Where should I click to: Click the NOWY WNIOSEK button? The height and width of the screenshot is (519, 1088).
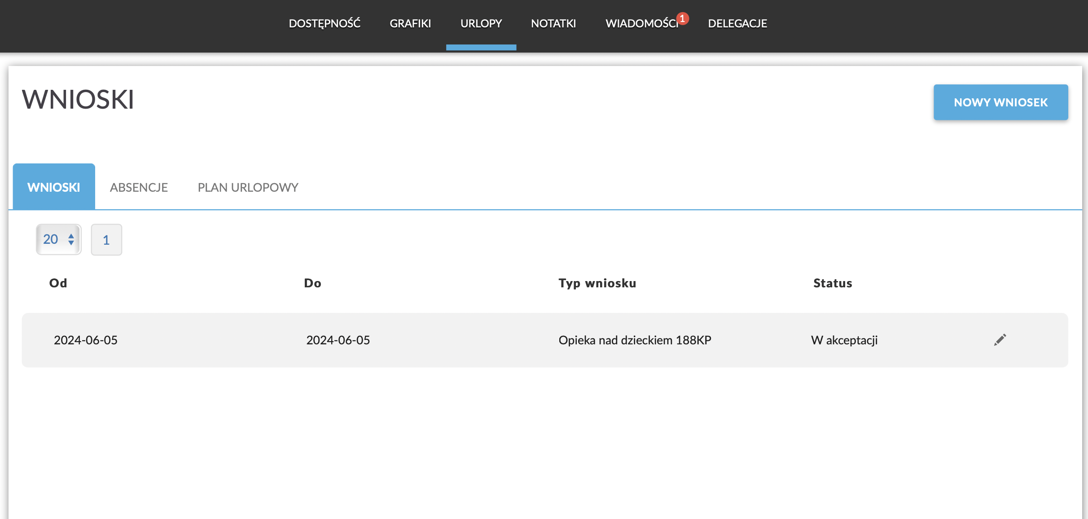point(1000,102)
